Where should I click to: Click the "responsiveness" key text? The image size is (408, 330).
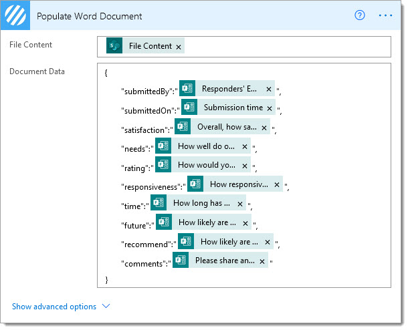point(151,187)
